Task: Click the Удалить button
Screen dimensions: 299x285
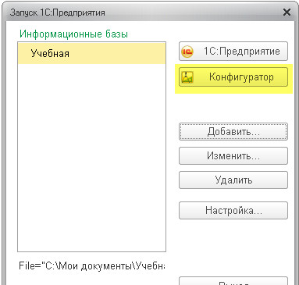Action: (233, 180)
